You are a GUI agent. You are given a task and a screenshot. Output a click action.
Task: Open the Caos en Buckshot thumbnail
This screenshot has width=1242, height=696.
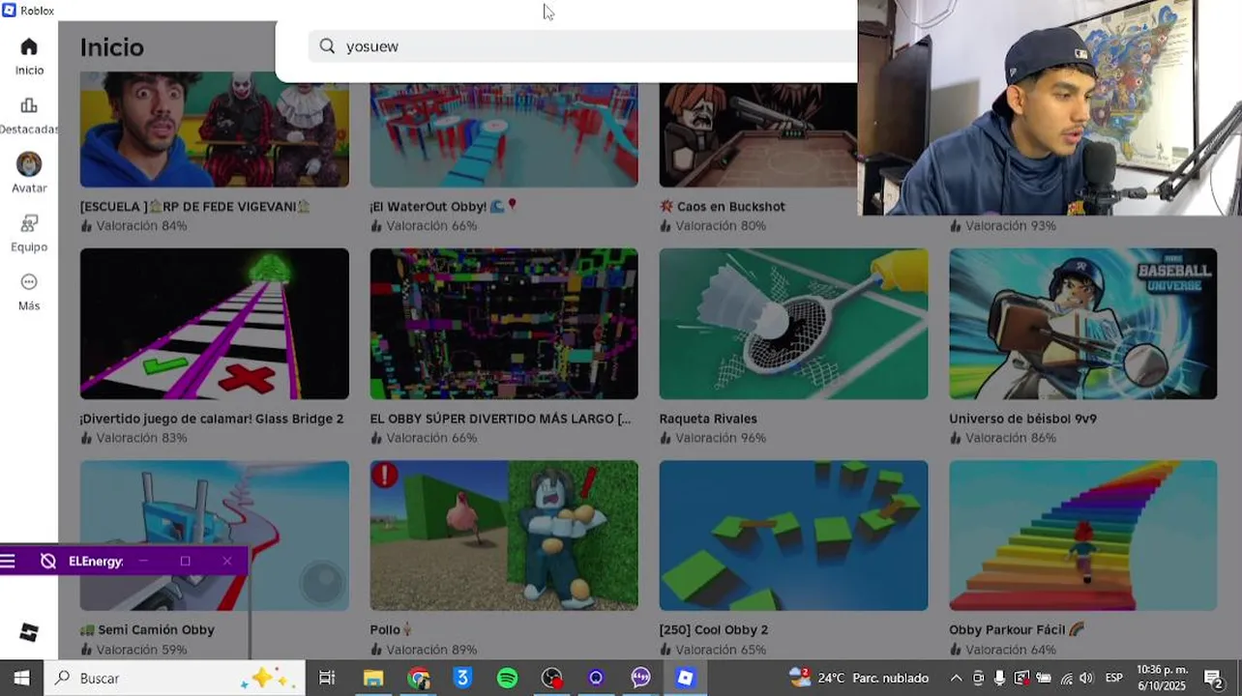758,134
